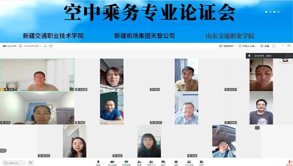Image resolution: width=293 pixels, height=166 pixels.
Task: Click the share meeting link icon
Action: point(51,46)
